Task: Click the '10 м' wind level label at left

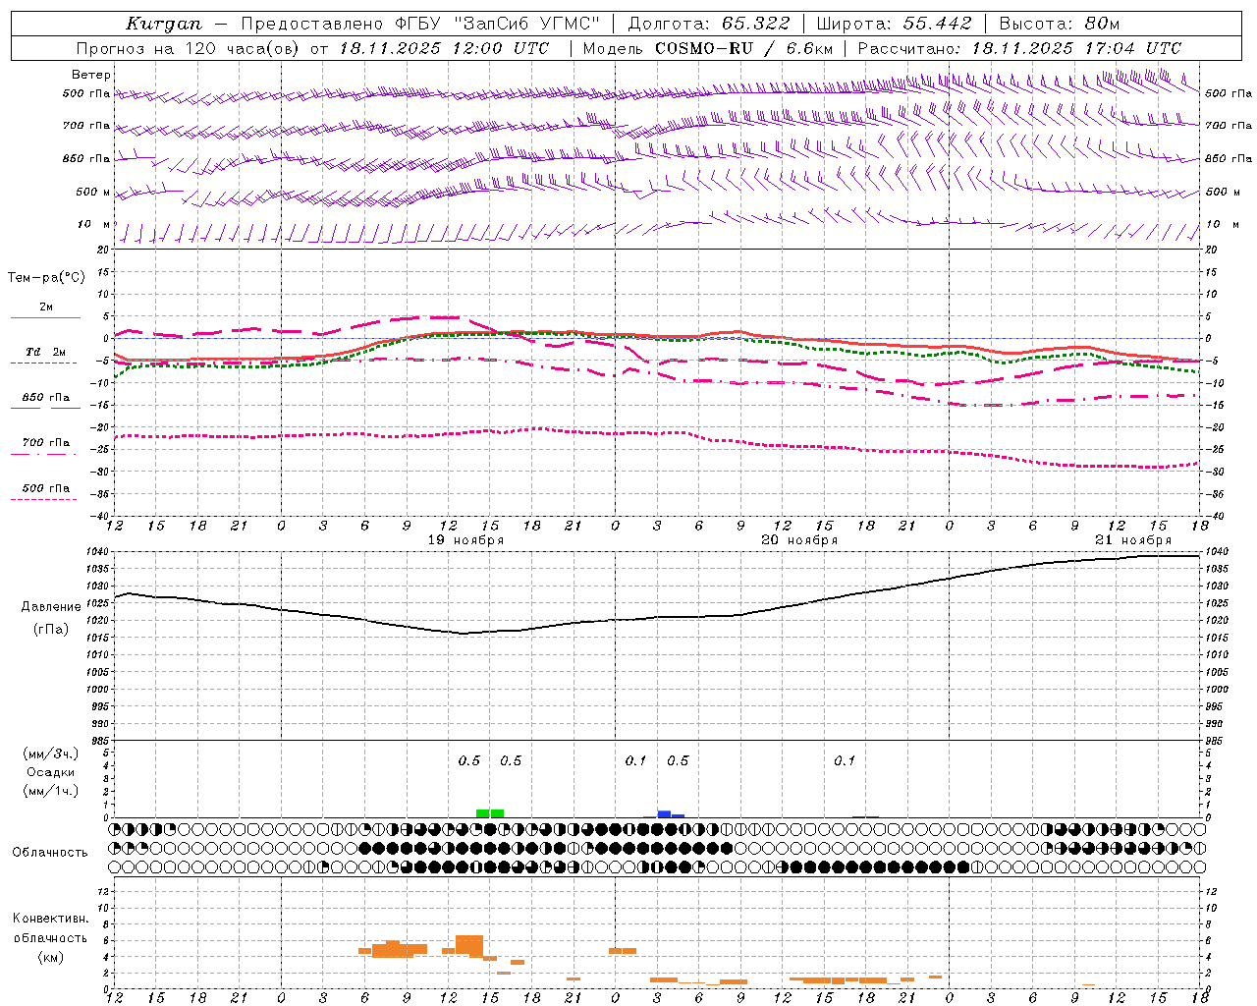Action: [x=94, y=225]
